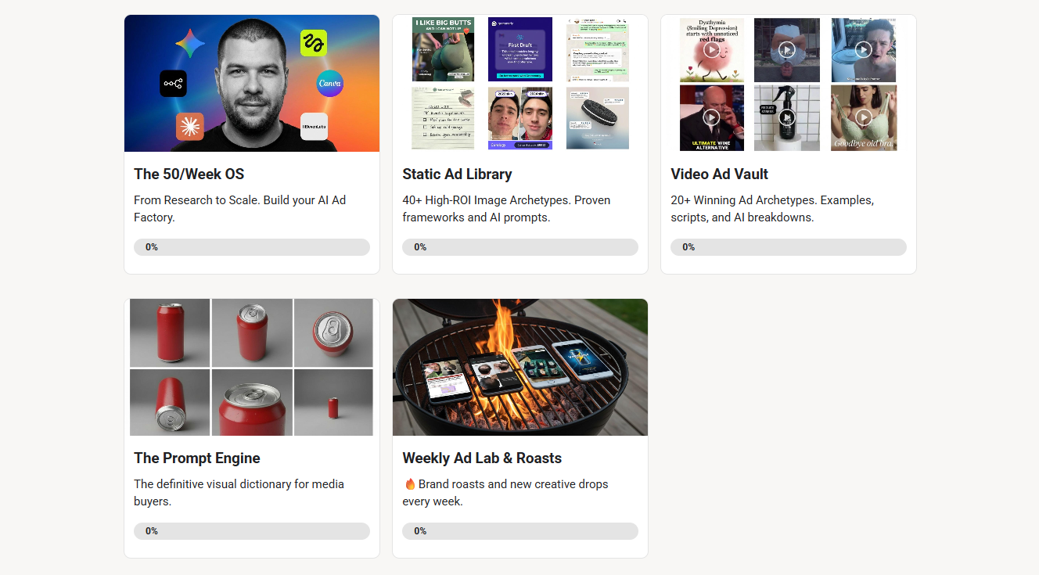Viewport: 1039px width, 575px height.
Task: Click the ElevenLabs white square icon
Action: 314,126
